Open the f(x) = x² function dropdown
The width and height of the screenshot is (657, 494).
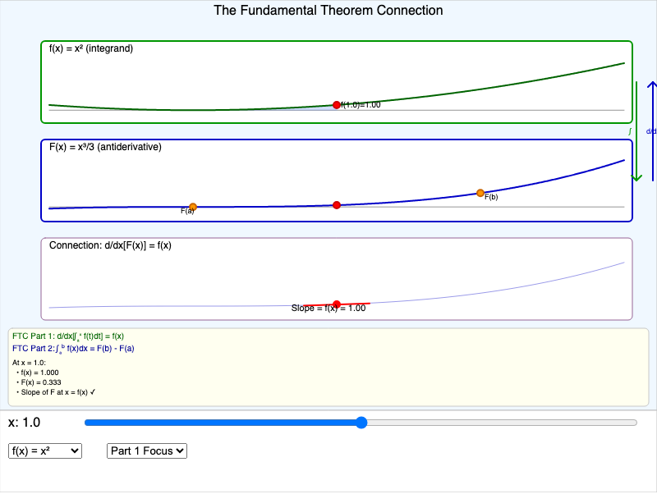[x=45, y=451]
